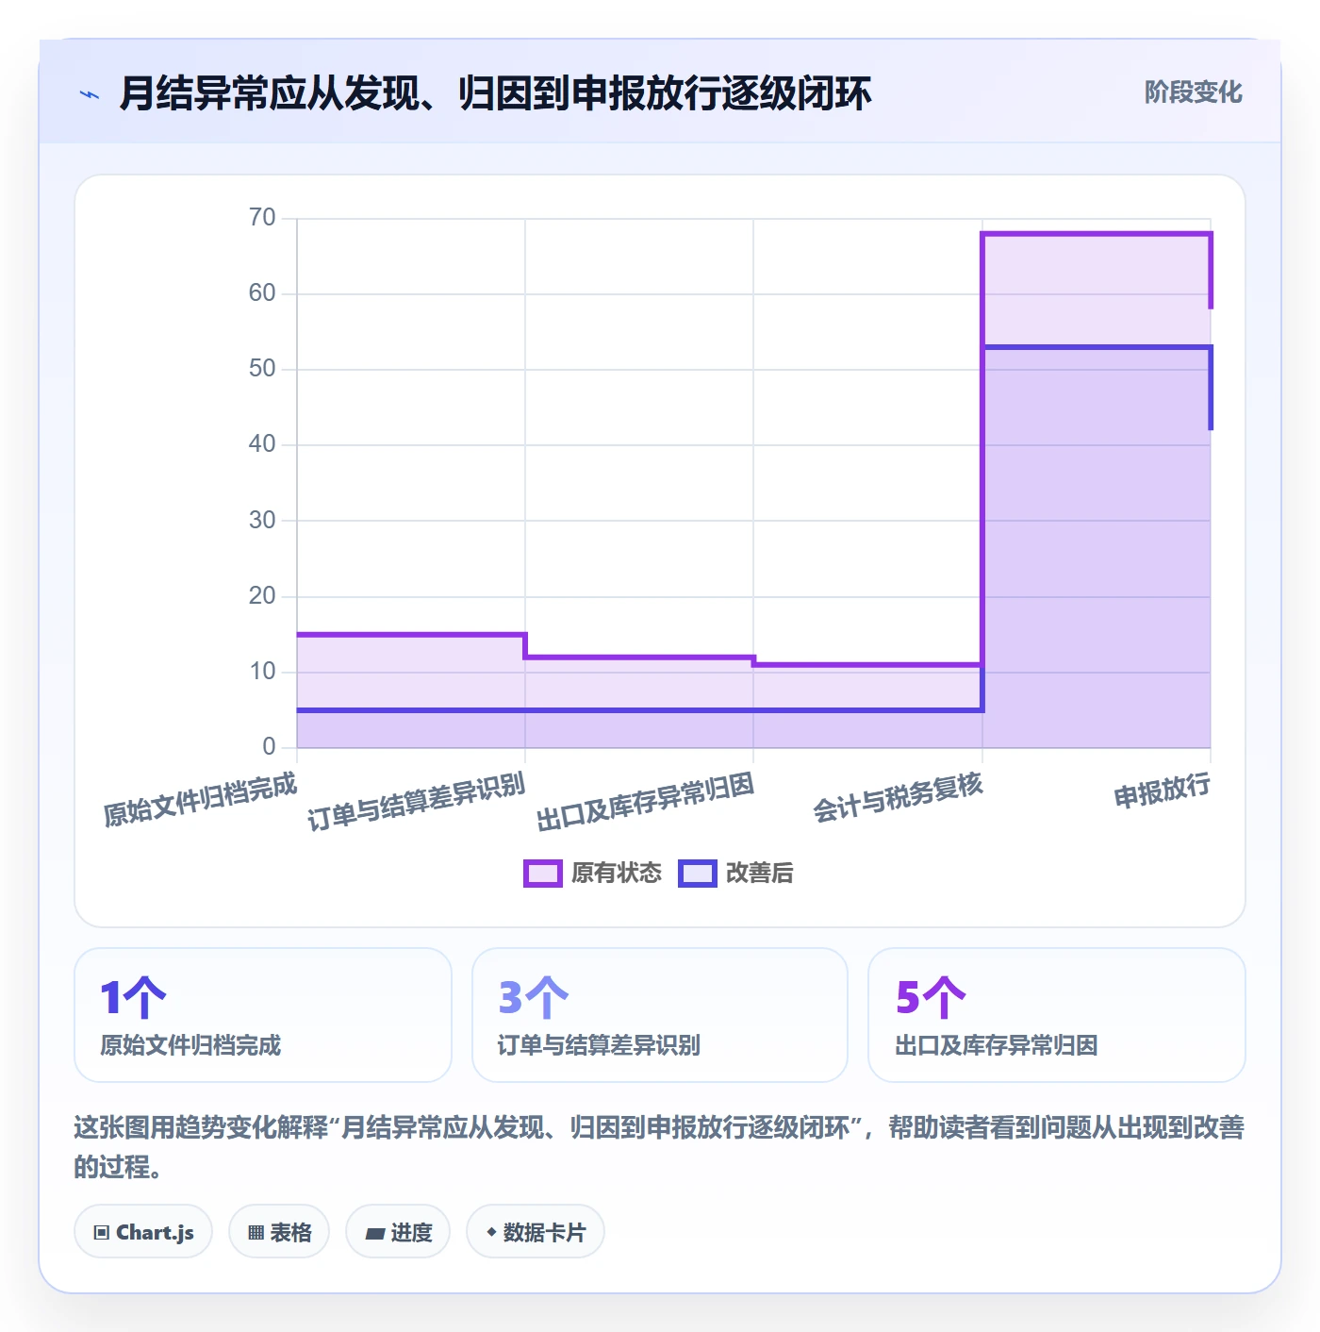The width and height of the screenshot is (1320, 1332).
Task: Select the 表格 tag
Action: click(279, 1232)
